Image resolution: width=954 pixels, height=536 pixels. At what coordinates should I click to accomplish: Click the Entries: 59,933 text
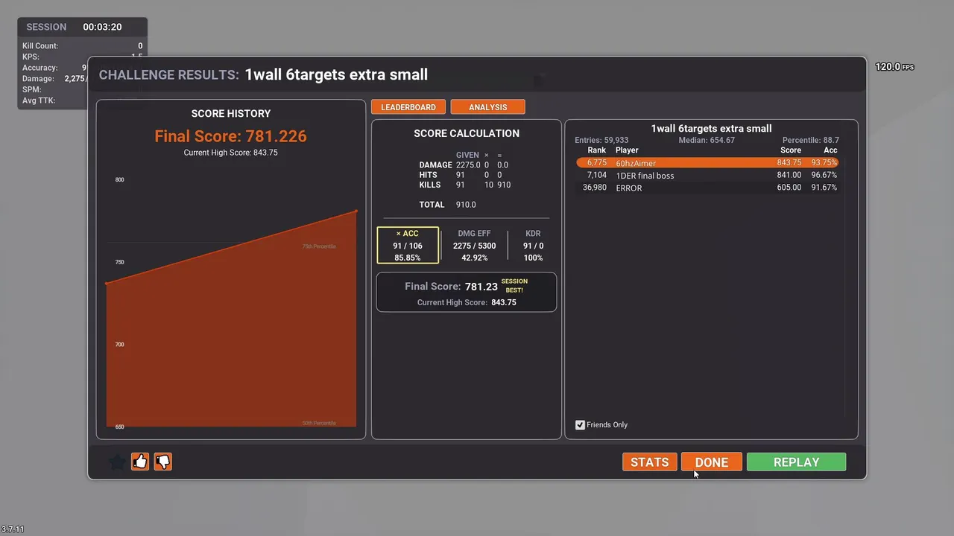click(x=601, y=140)
